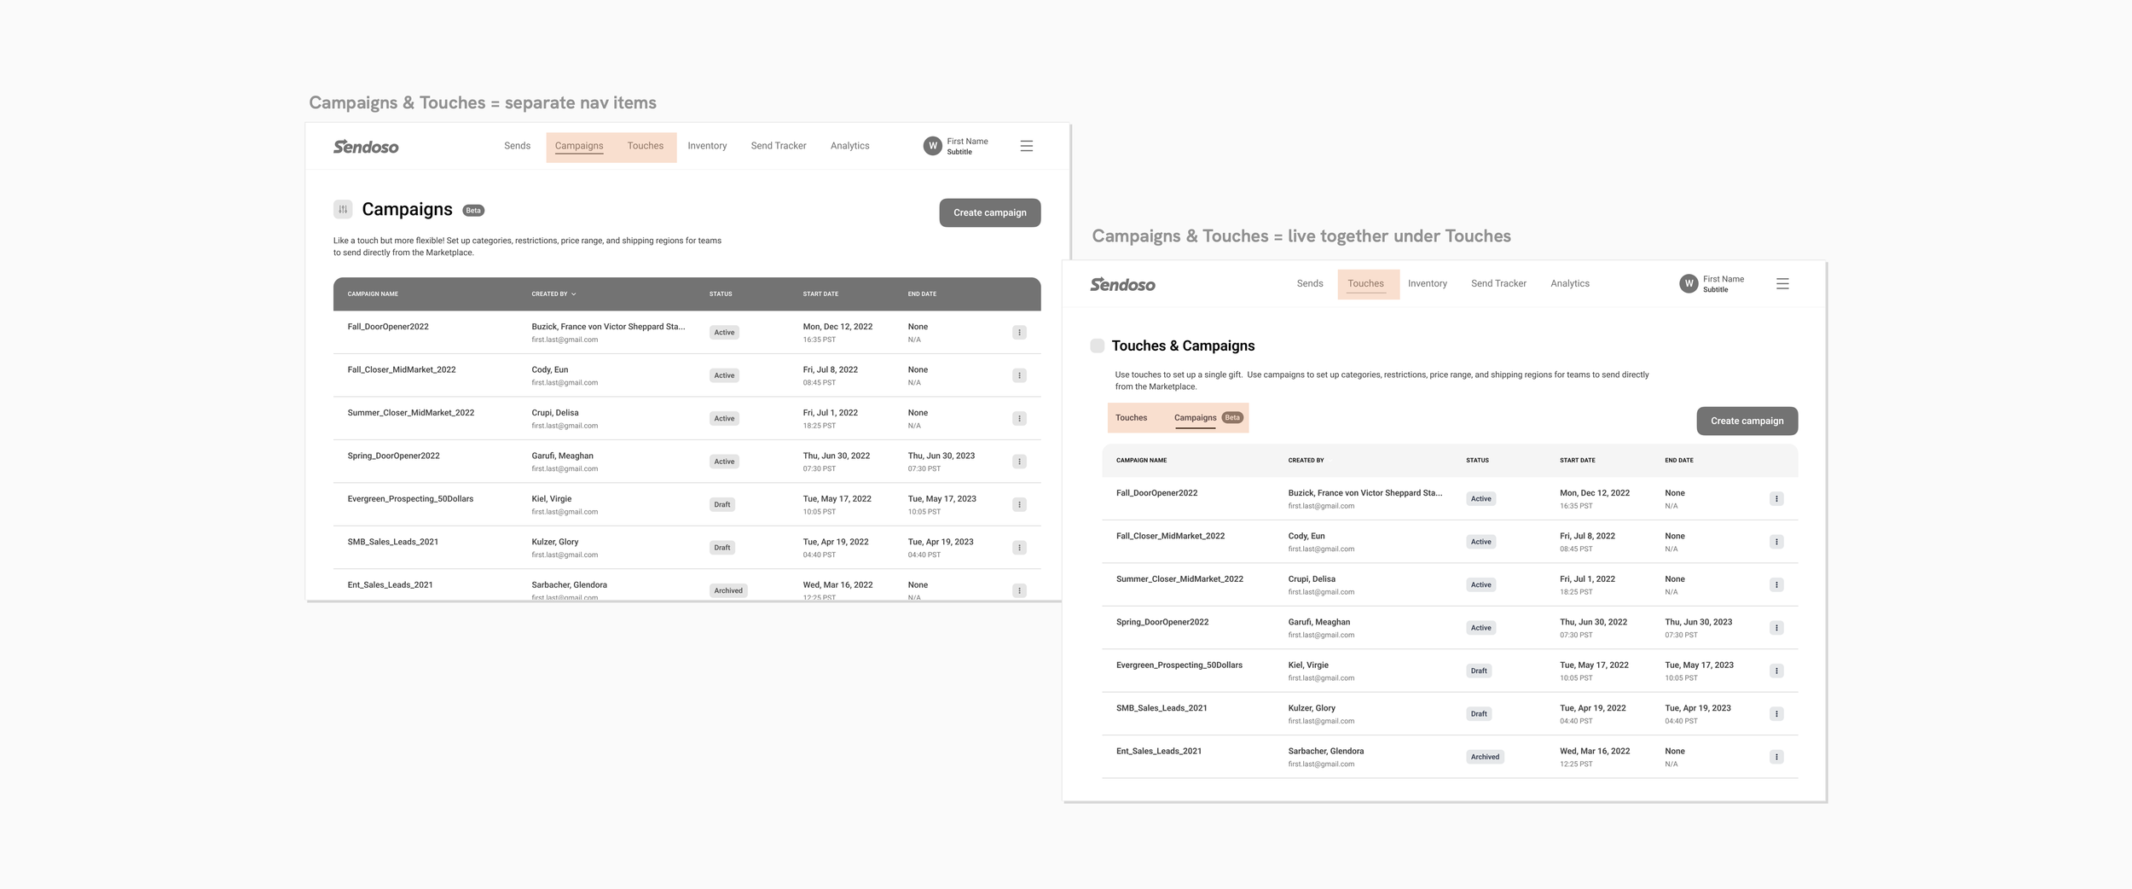Viewport: 2132px width, 889px height.
Task: Open row menu for Spring_DoorOpener2022 in right table
Action: click(1776, 628)
